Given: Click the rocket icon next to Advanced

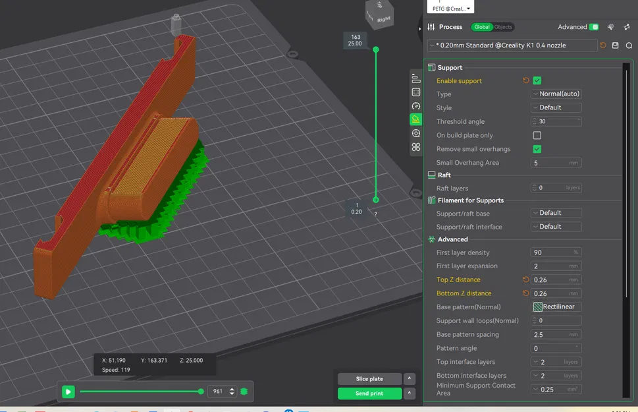Looking at the screenshot, I should (x=610, y=27).
